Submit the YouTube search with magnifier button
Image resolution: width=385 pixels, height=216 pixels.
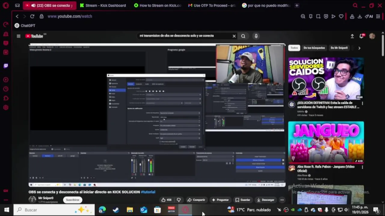243,36
